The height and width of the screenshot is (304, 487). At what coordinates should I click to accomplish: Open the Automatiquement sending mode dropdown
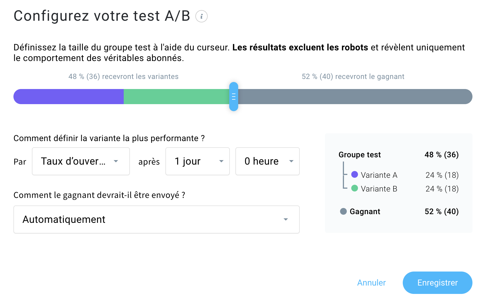pos(156,219)
